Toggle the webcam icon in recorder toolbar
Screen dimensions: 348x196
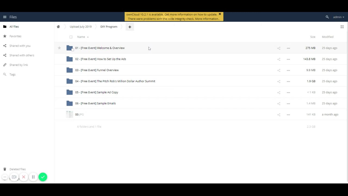click(x=14, y=177)
